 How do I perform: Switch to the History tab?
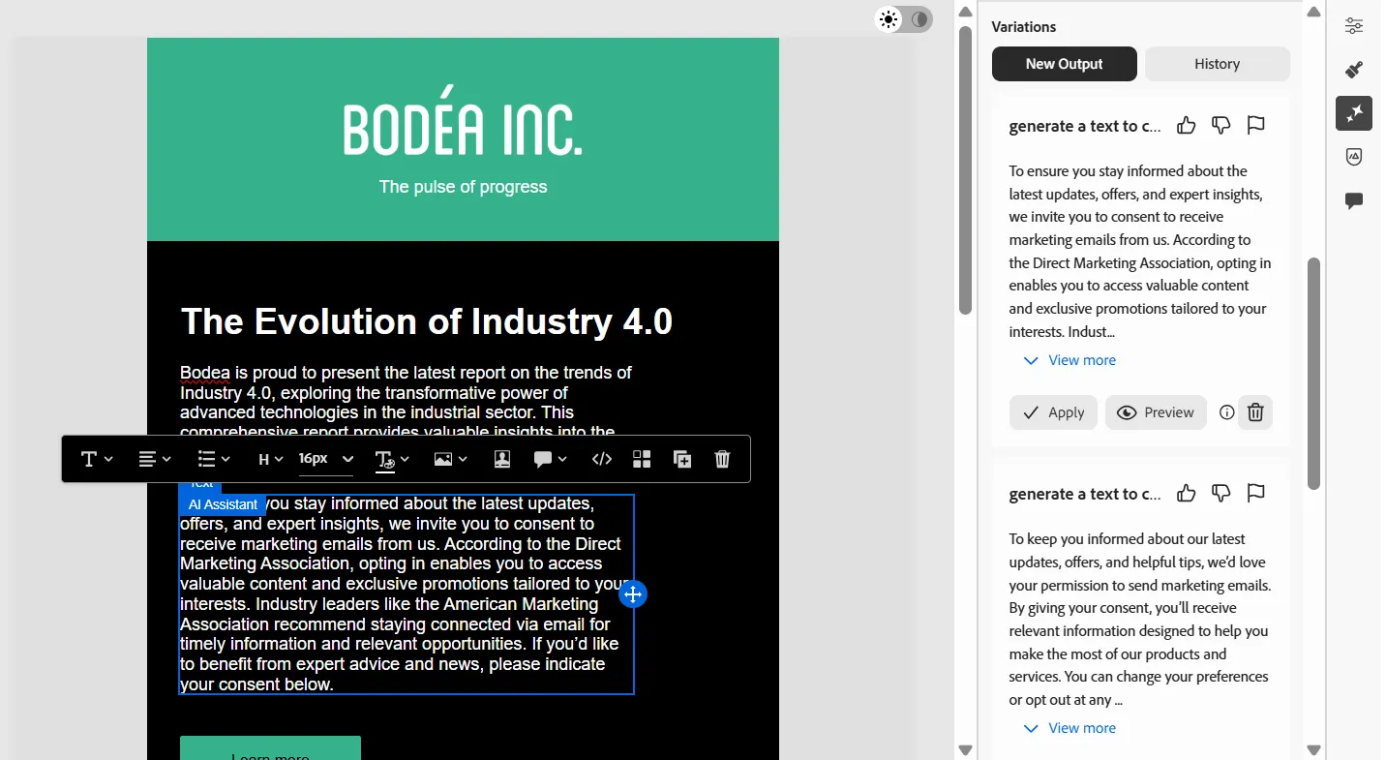[1217, 64]
